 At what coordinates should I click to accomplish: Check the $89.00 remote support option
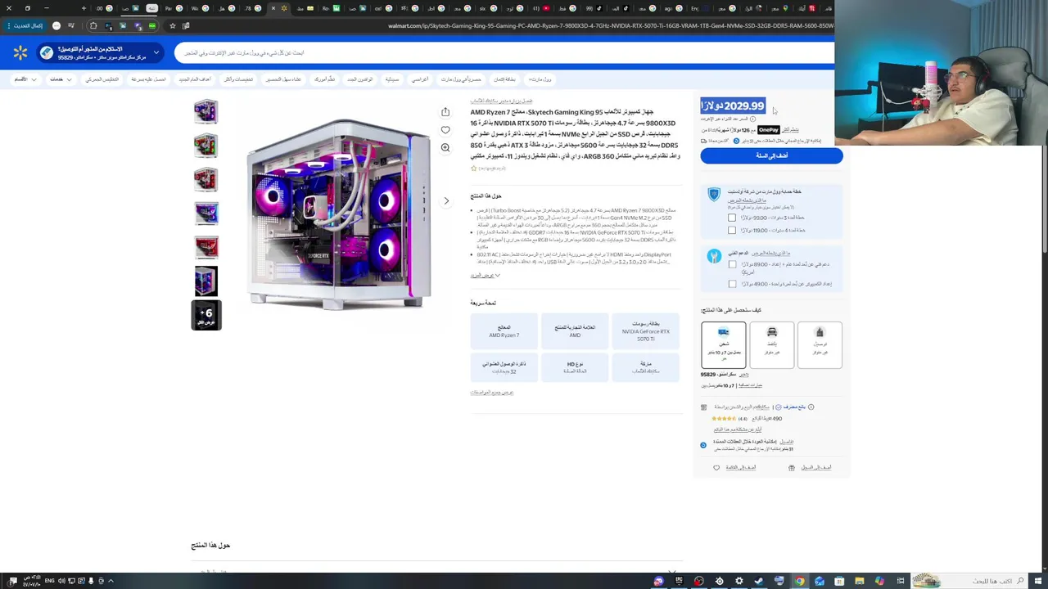pyautogui.click(x=732, y=264)
